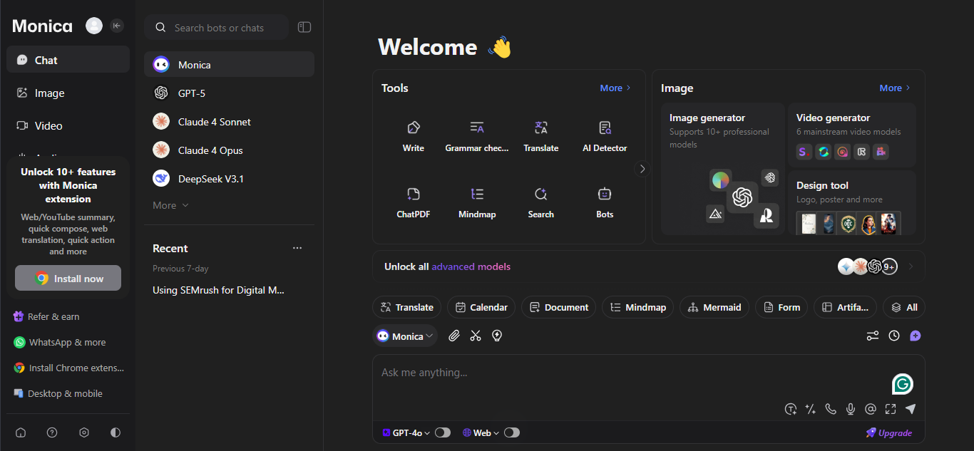
Task: Expand the More bots list
Action: pos(171,205)
